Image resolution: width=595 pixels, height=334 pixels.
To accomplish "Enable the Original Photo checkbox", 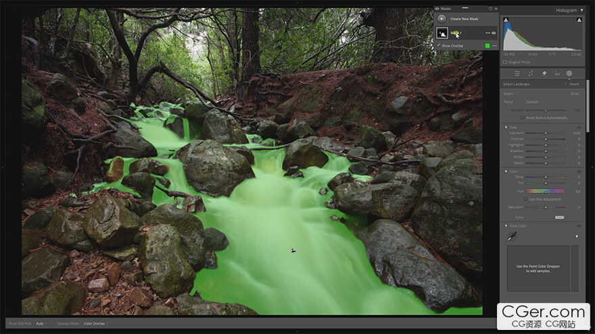I will point(505,62).
